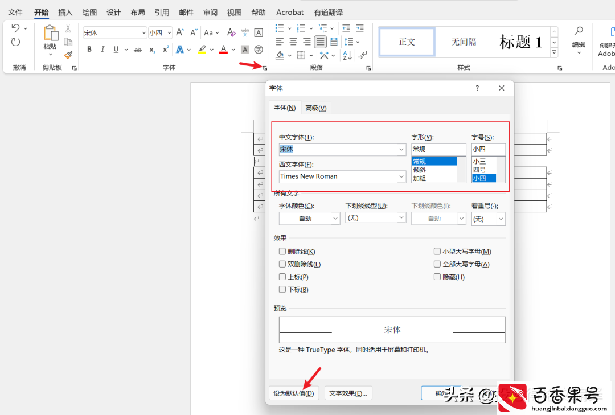
Task: Click the Undo icon in the ribbon
Action: pyautogui.click(x=15, y=28)
